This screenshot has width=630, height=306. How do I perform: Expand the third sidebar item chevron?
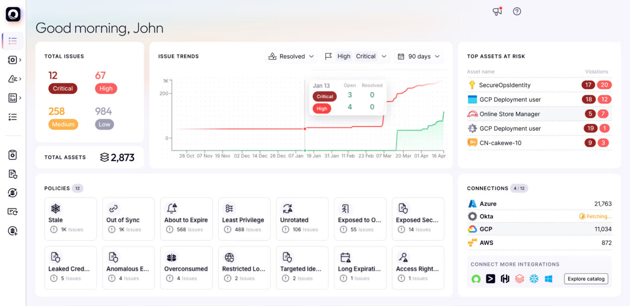point(20,79)
